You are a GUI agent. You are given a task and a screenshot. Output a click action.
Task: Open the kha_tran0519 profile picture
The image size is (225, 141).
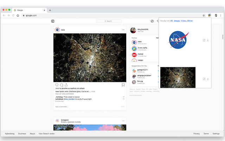(133, 30)
